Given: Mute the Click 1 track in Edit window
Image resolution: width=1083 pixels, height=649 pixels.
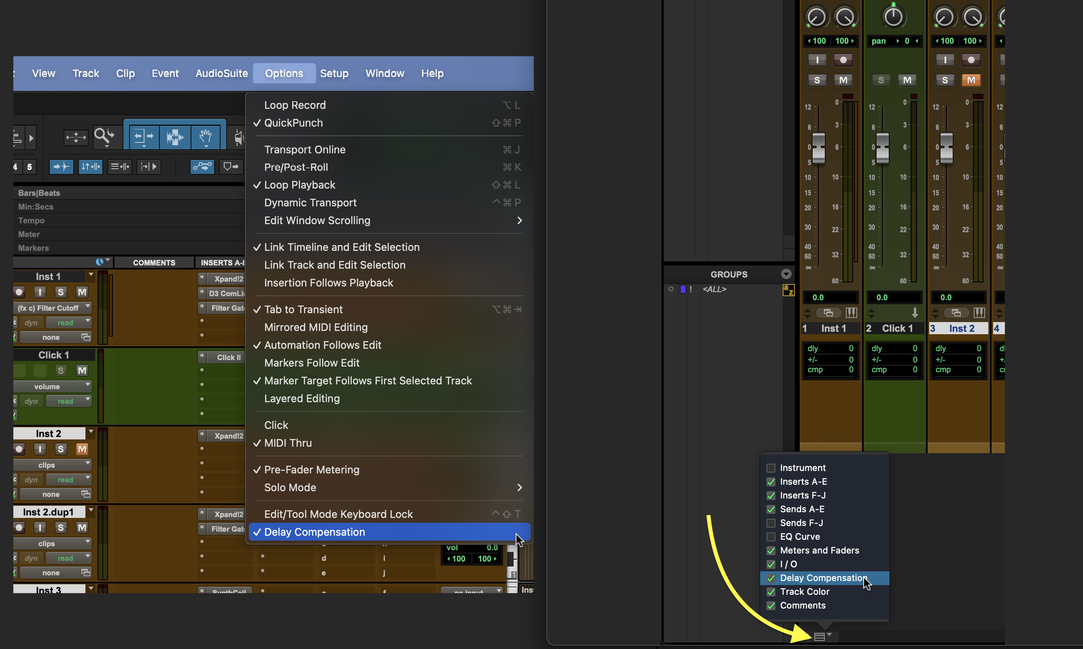Looking at the screenshot, I should (x=82, y=371).
